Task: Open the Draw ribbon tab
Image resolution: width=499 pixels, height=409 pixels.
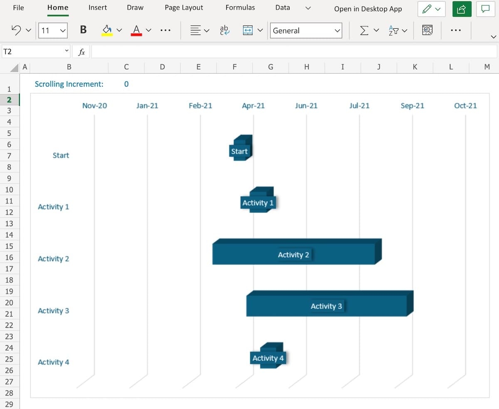Action: pyautogui.click(x=135, y=7)
